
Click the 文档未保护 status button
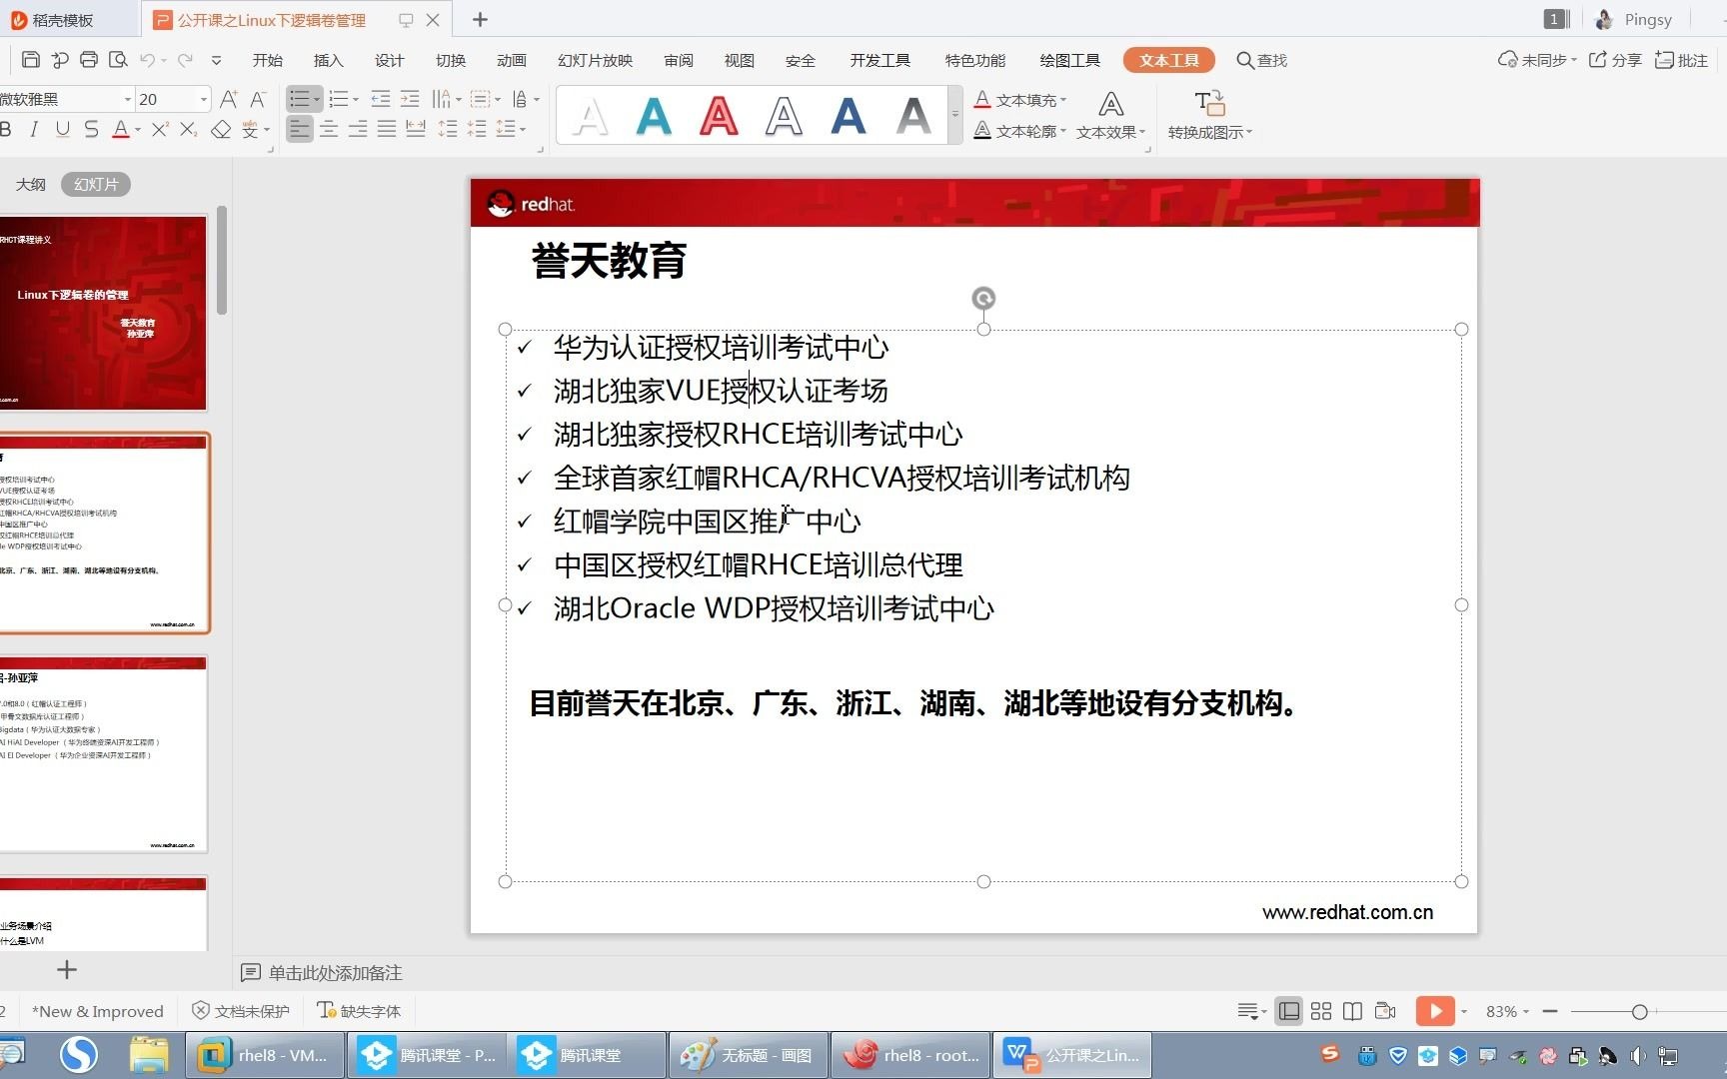tap(240, 1011)
